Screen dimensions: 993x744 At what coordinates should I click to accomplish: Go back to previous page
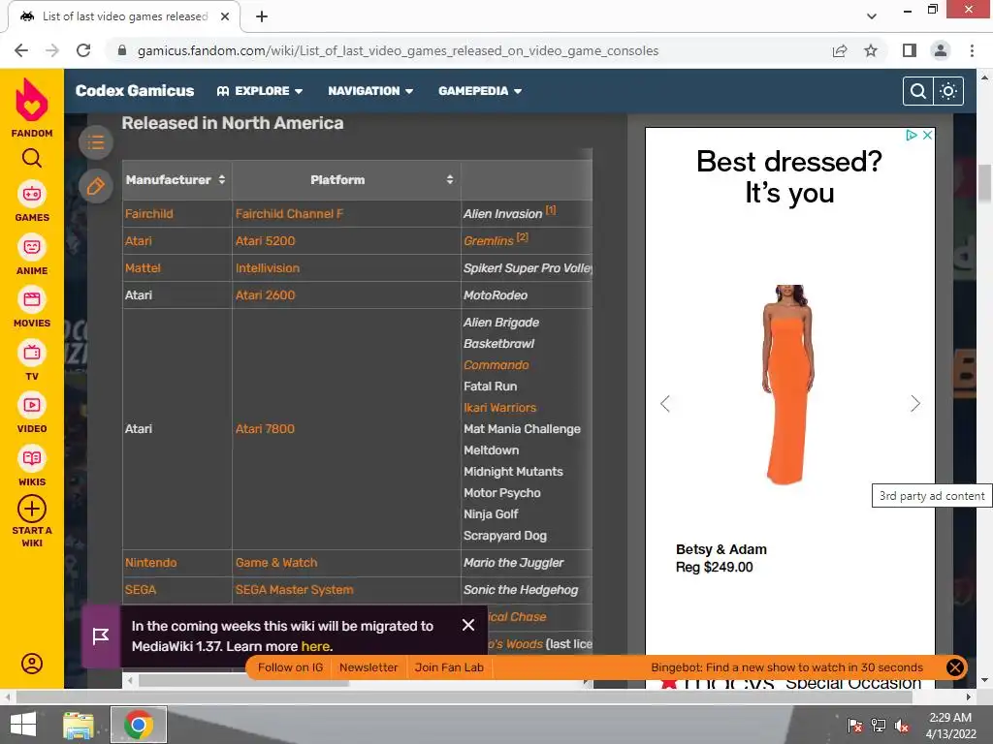(21, 50)
